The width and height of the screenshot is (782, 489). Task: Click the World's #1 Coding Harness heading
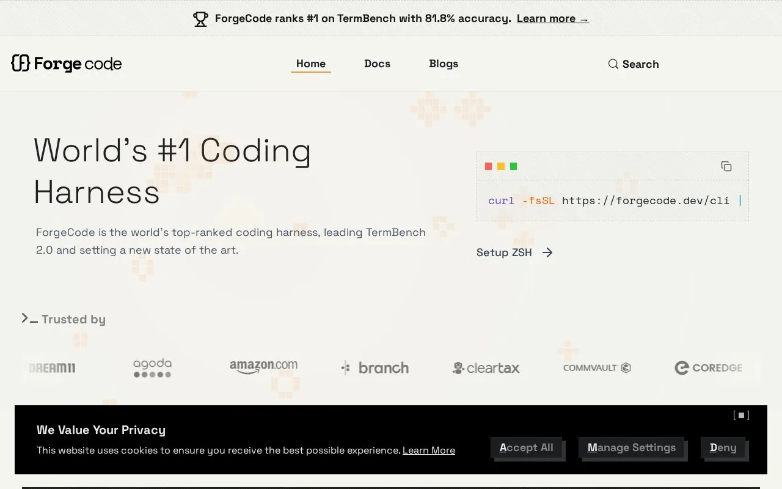click(173, 171)
